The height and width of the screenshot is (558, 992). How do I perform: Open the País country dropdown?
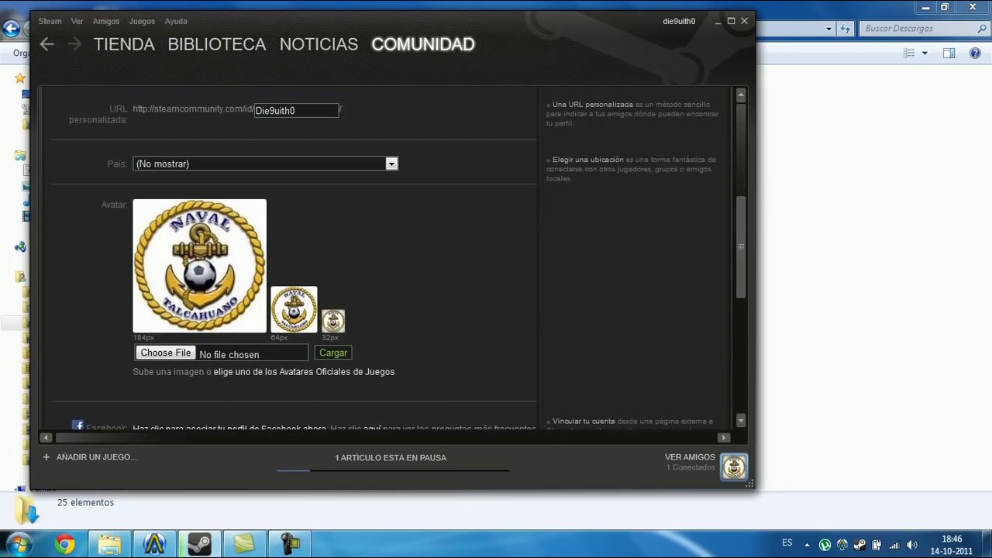click(x=265, y=164)
